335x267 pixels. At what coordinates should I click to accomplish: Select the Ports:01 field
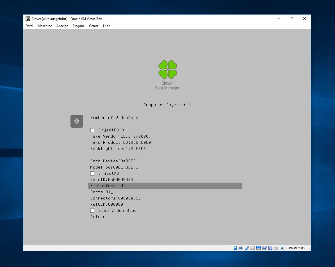click(101, 192)
